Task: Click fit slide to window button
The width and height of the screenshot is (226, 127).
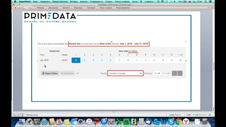Action: 210,115
